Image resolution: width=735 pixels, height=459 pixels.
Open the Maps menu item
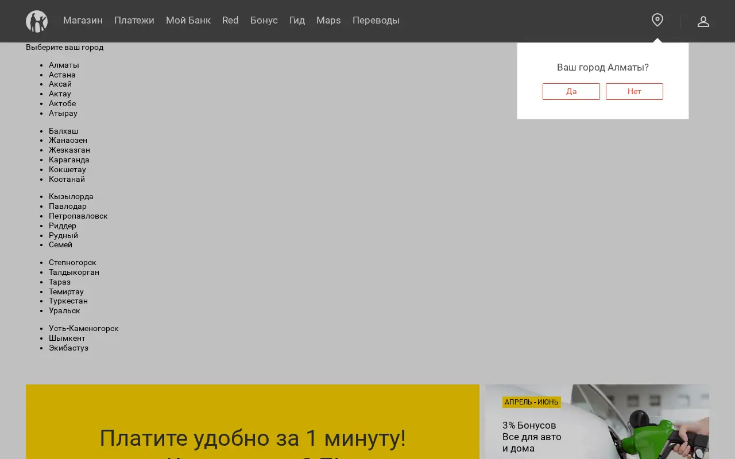[x=328, y=21]
